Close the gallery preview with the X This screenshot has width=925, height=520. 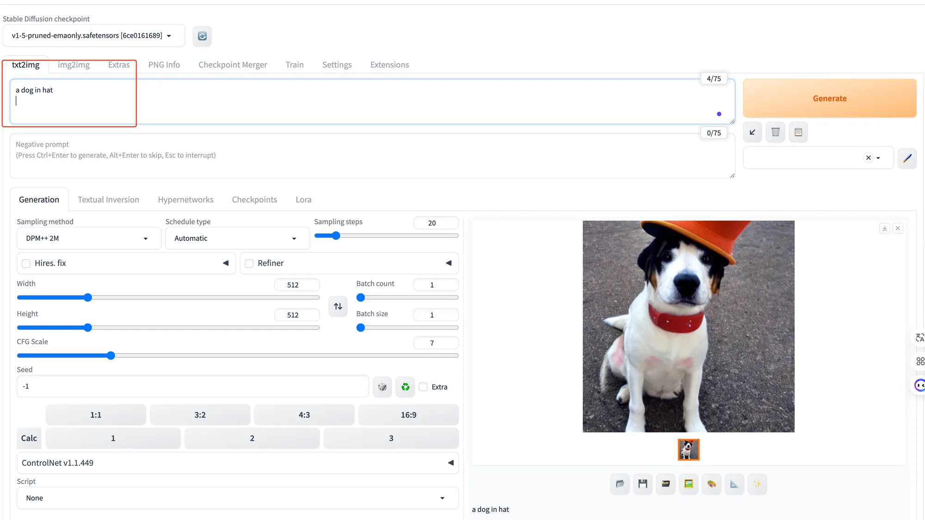(x=898, y=228)
